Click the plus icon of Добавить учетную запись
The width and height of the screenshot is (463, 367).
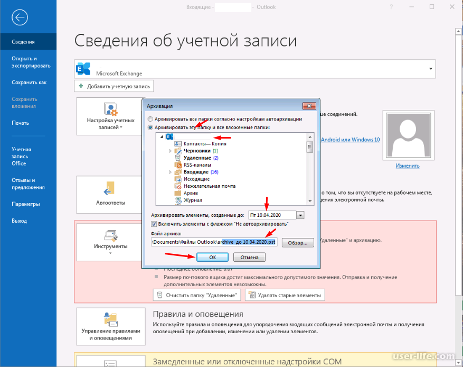[x=81, y=86]
